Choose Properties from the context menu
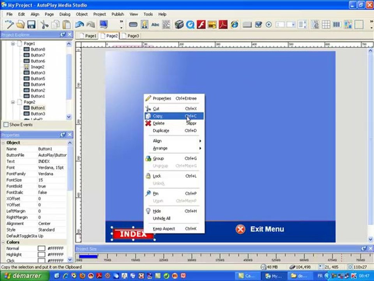This screenshot has width=374, height=281. [174, 98]
